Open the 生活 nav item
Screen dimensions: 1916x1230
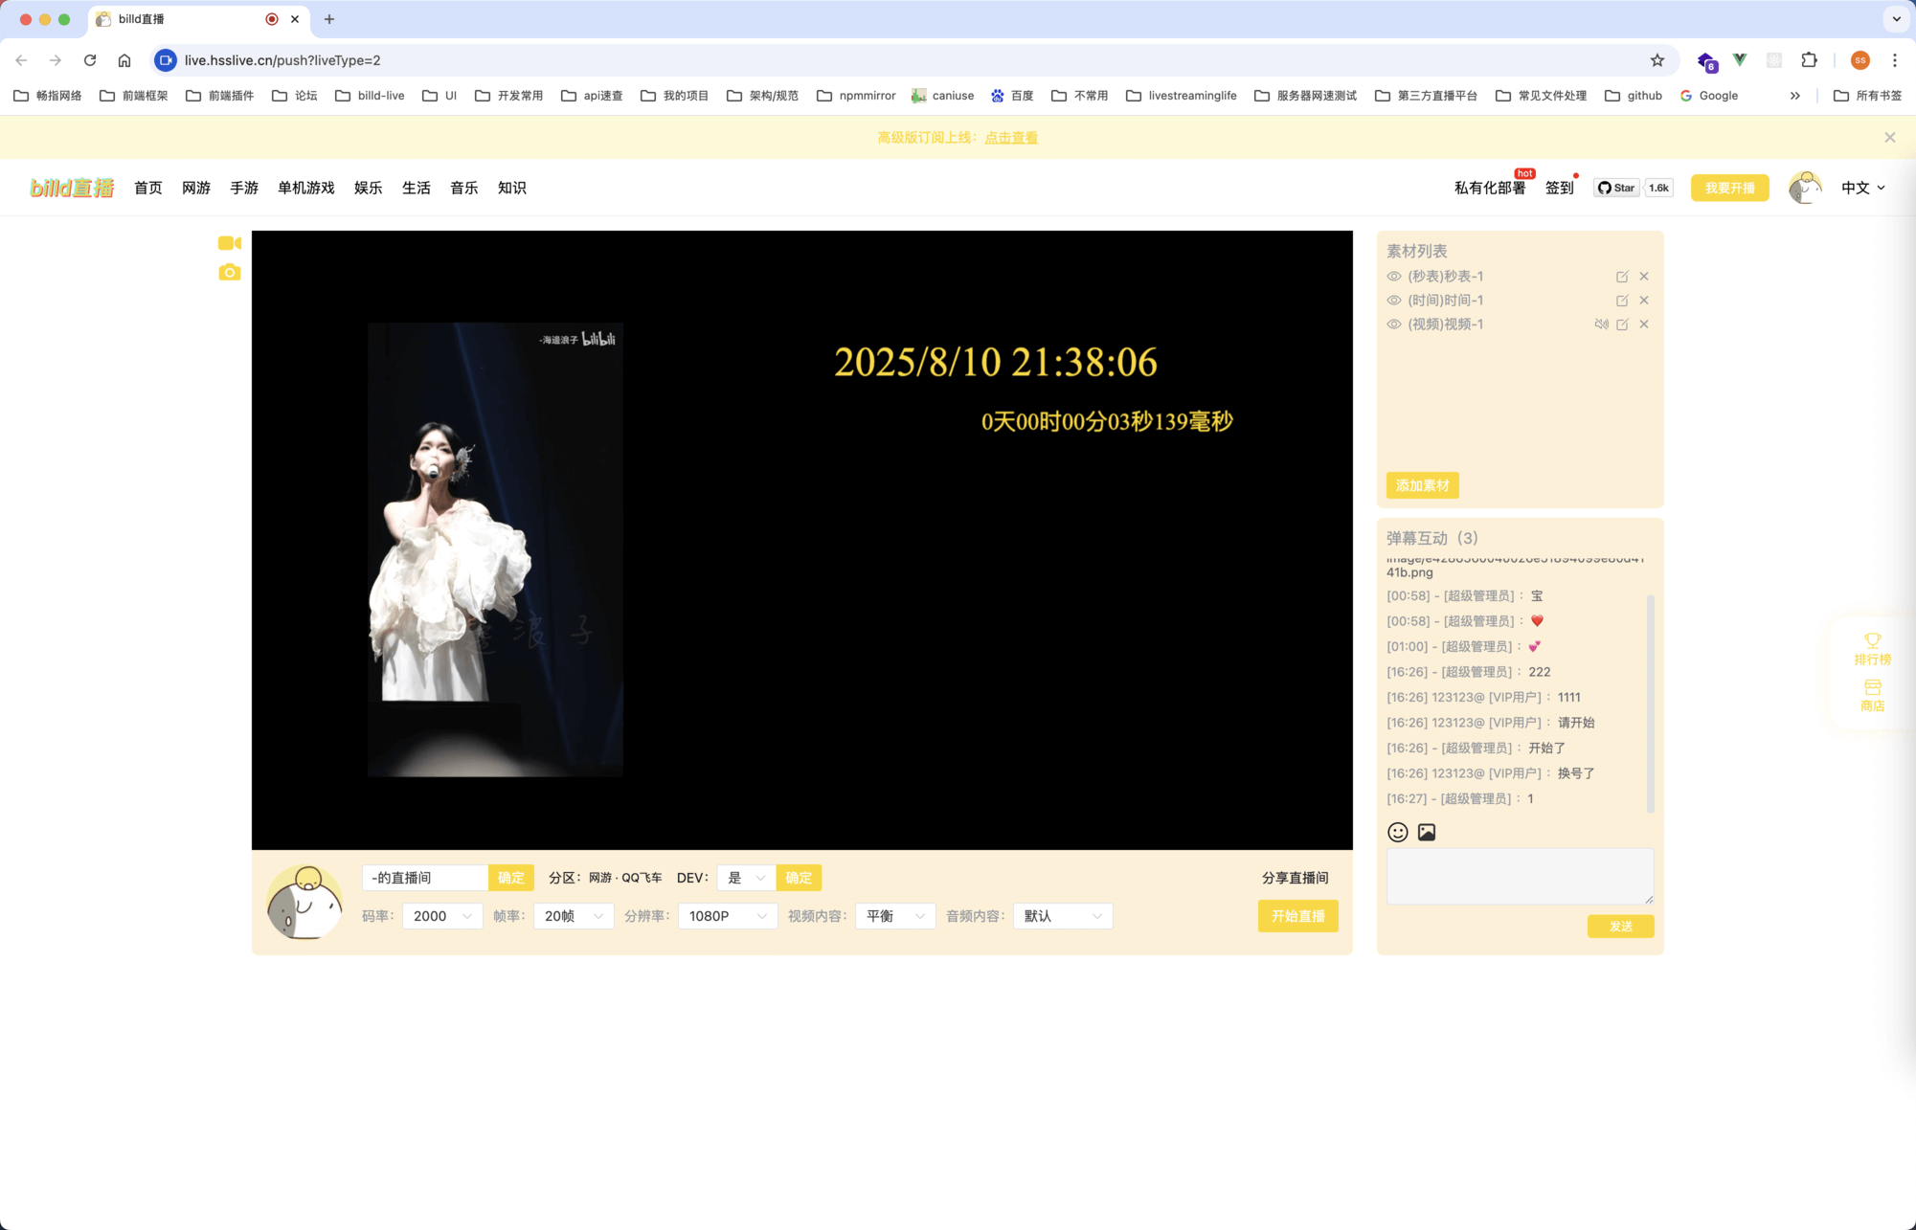pyautogui.click(x=417, y=188)
